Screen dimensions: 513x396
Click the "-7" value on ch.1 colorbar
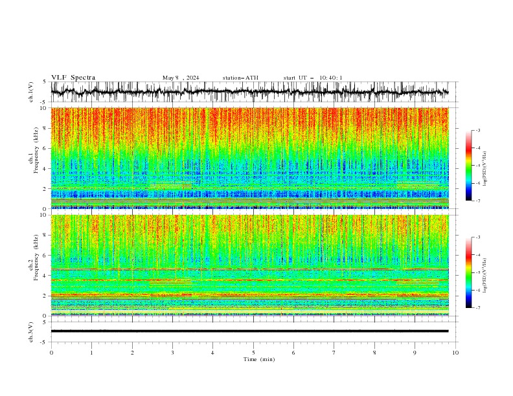tap(477, 201)
